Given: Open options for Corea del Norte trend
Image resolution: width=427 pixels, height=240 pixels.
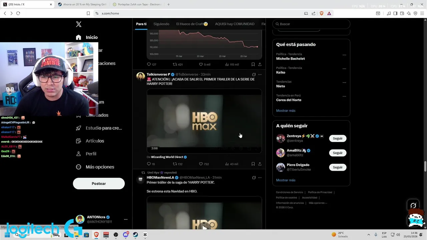Looking at the screenshot, I should (x=344, y=96).
